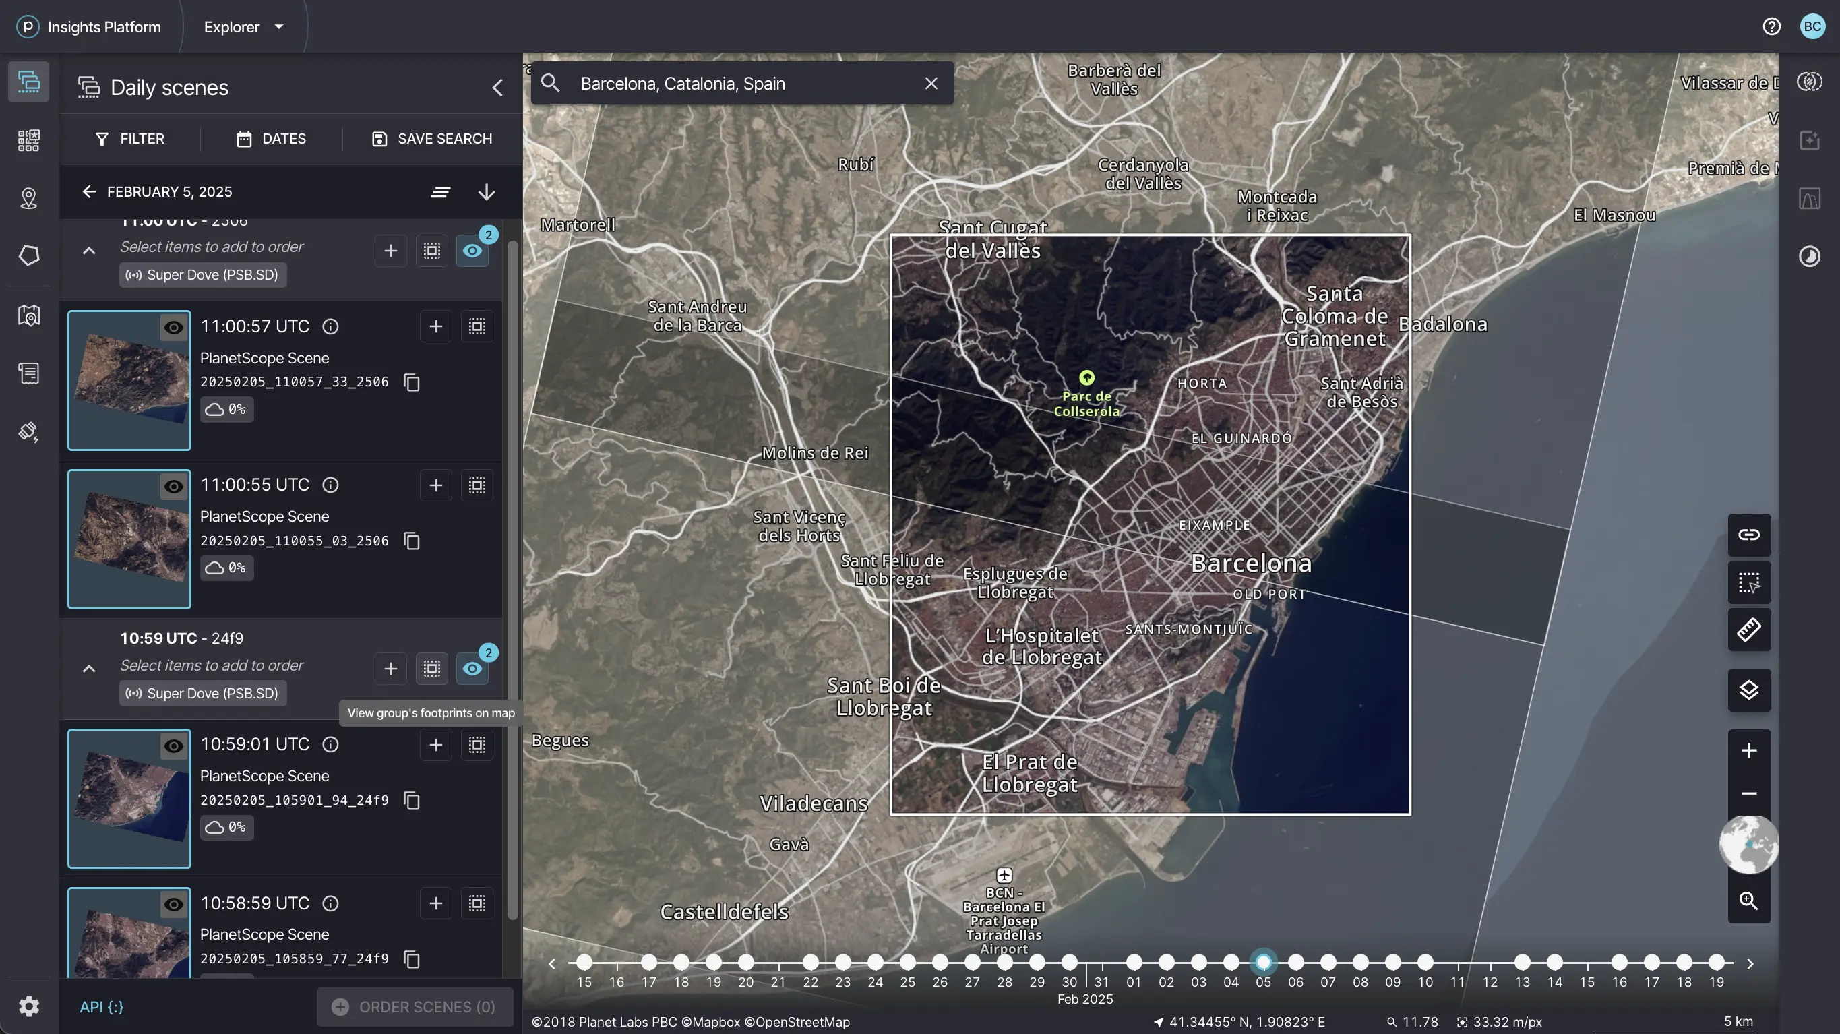Select the Feb 05 timeline marker
The width and height of the screenshot is (1840, 1034).
(1264, 962)
